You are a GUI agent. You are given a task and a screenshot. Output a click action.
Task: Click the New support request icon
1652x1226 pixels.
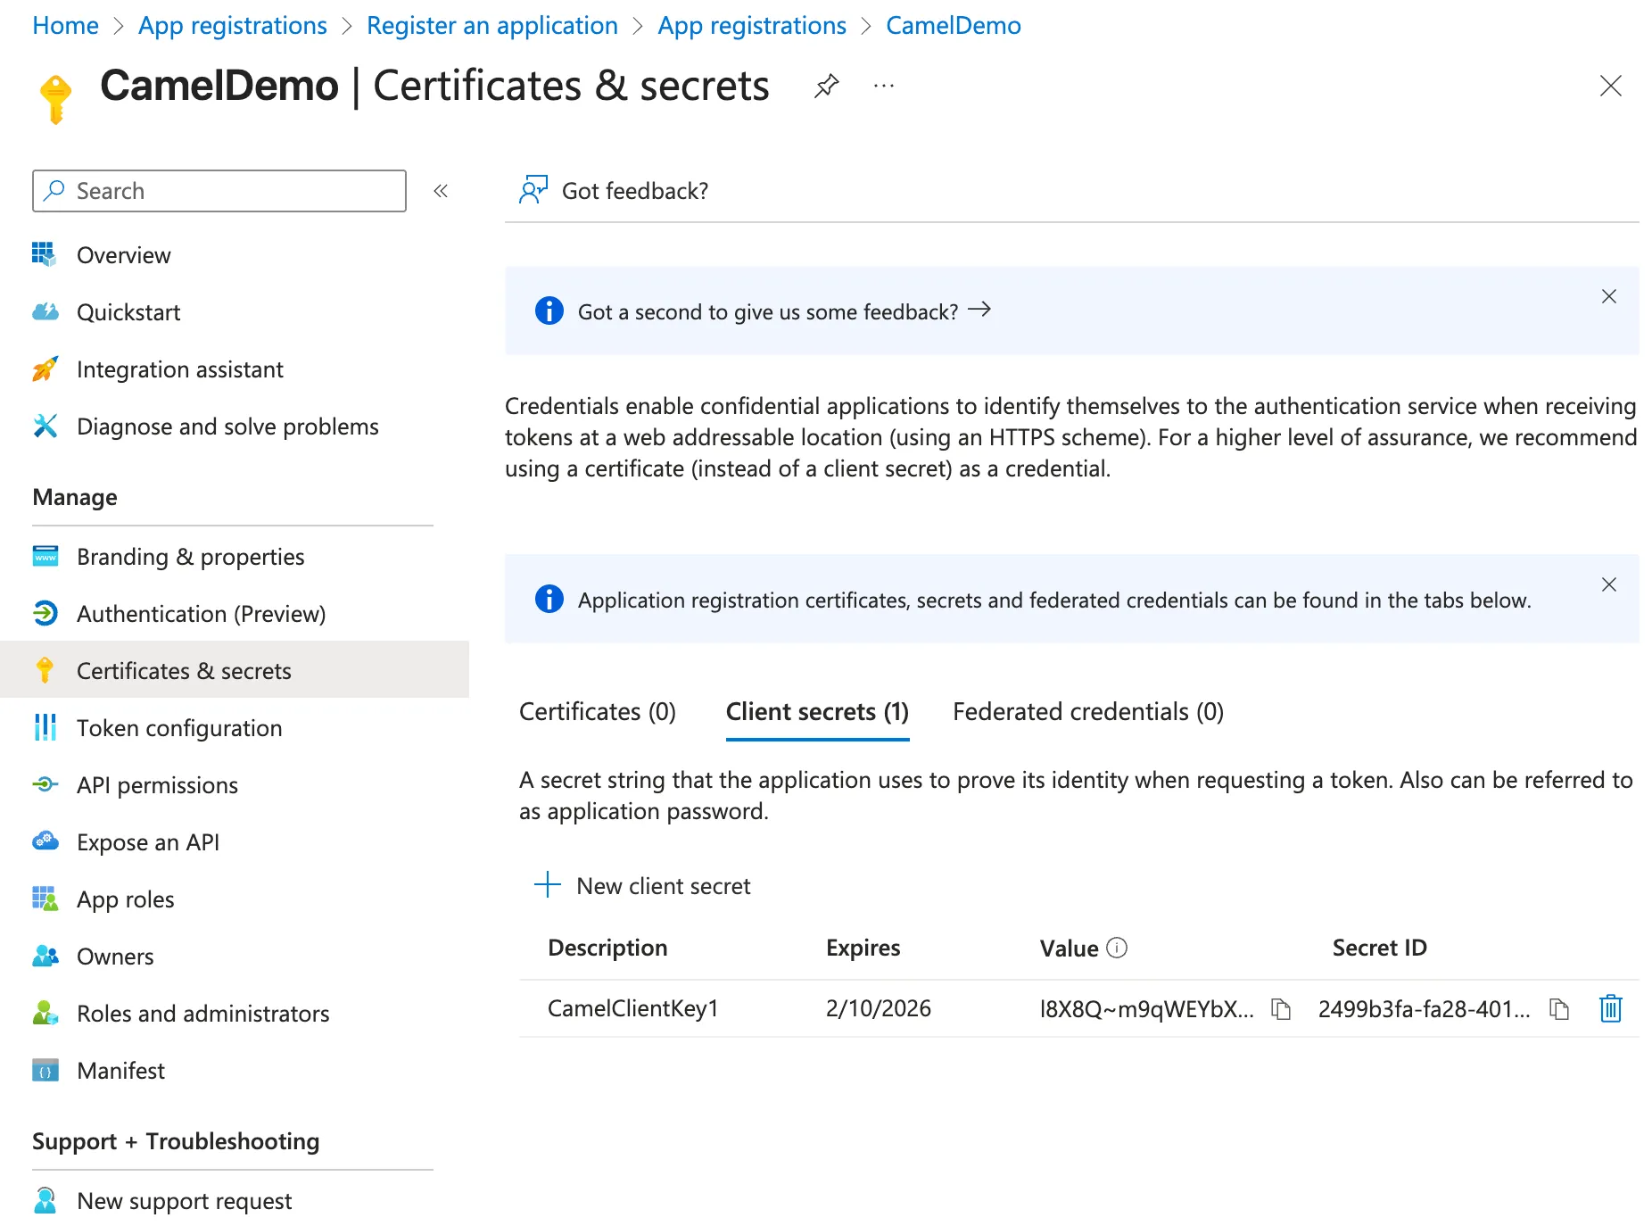(45, 1200)
